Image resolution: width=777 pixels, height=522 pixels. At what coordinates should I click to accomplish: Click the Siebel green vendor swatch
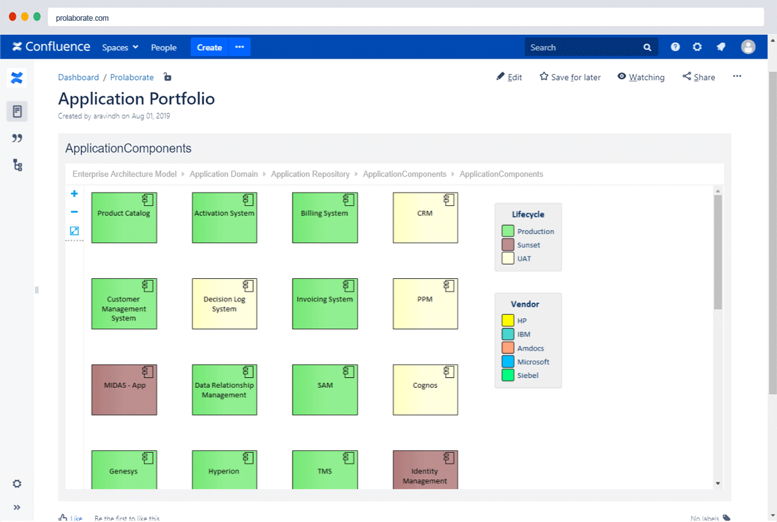point(508,375)
